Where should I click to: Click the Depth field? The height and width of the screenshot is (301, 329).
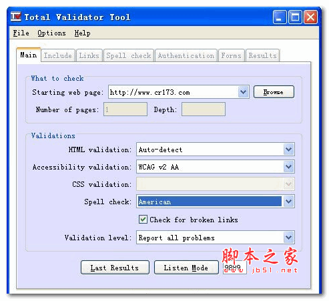pos(204,109)
